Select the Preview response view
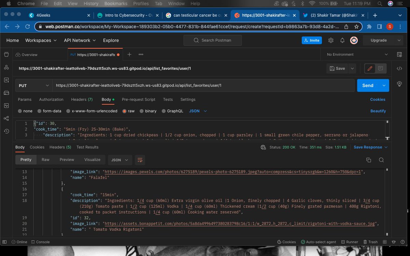The width and height of the screenshot is (410, 256). click(x=67, y=159)
